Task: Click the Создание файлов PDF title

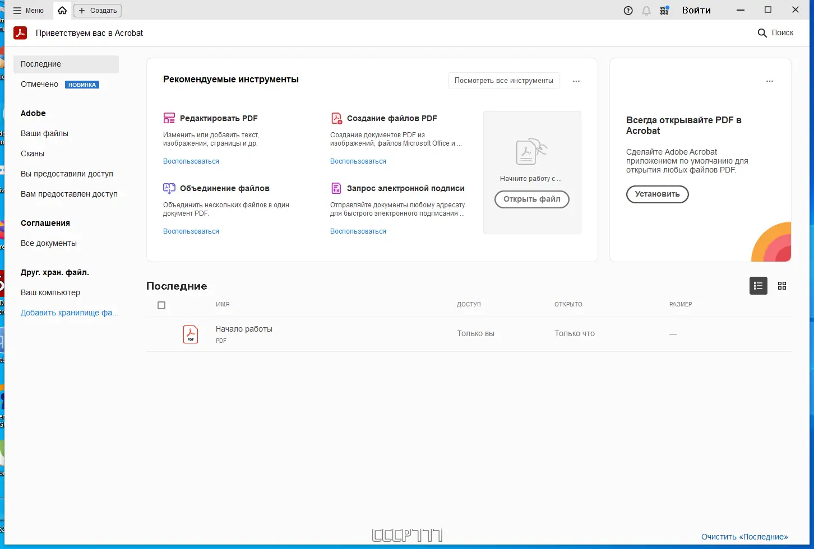Action: [392, 118]
